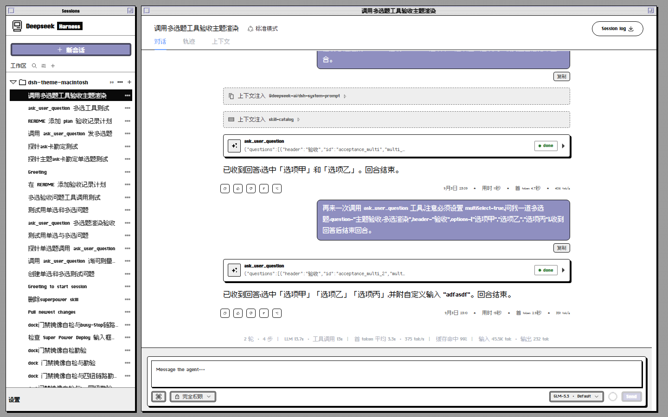The height and width of the screenshot is (417, 668).
Task: Expand the skill-catalog context injection
Action: 299,120
